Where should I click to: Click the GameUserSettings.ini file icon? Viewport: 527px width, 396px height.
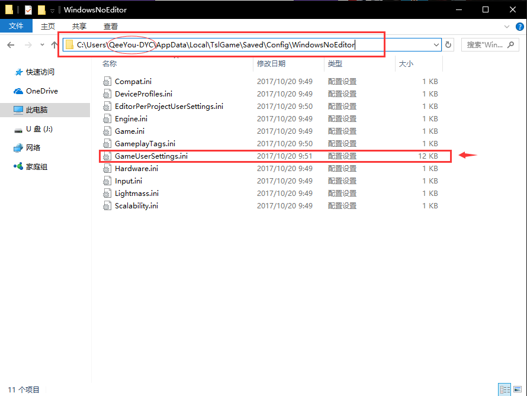click(107, 156)
